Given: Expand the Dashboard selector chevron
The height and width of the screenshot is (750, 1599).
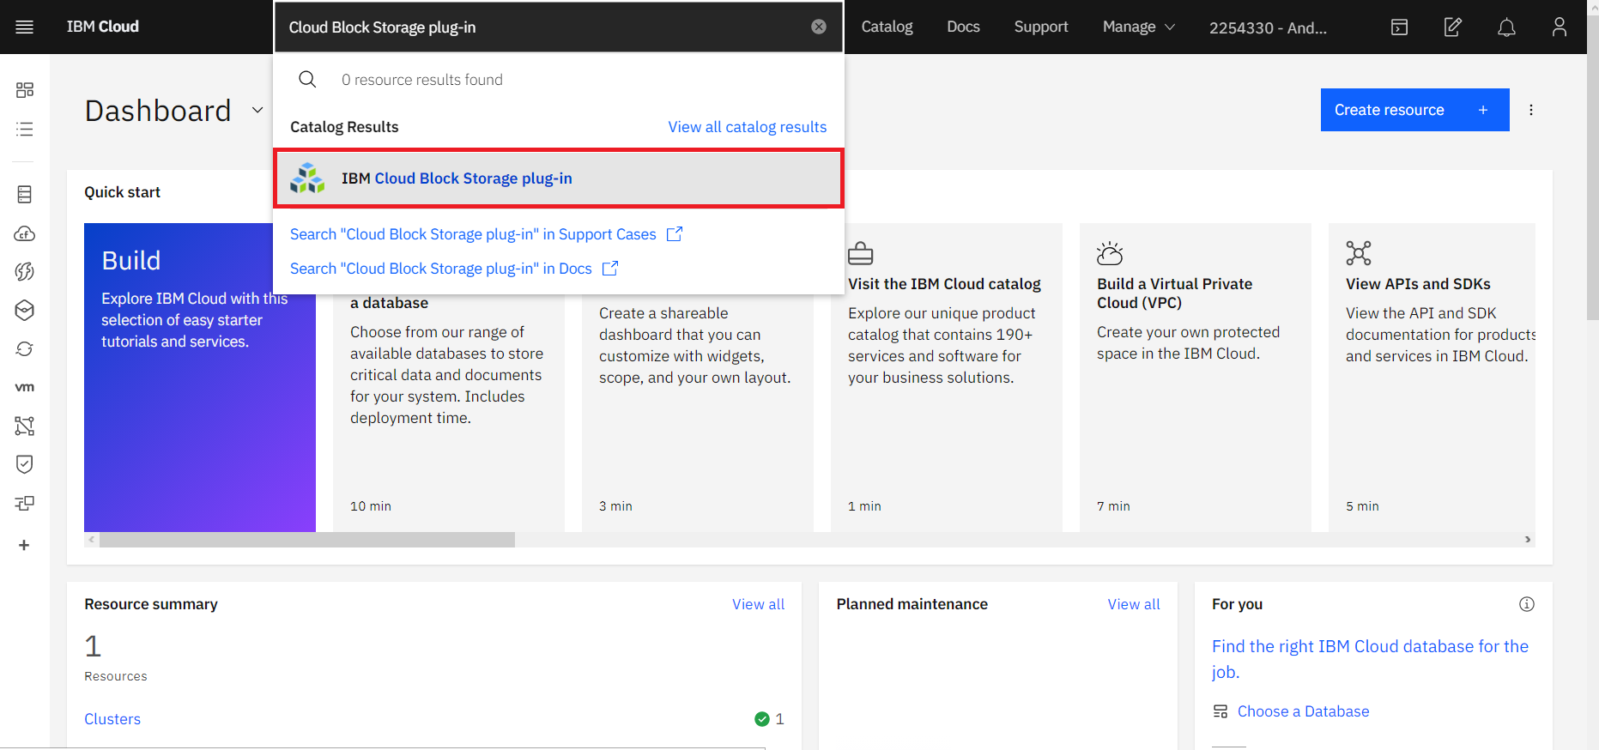Looking at the screenshot, I should (257, 110).
